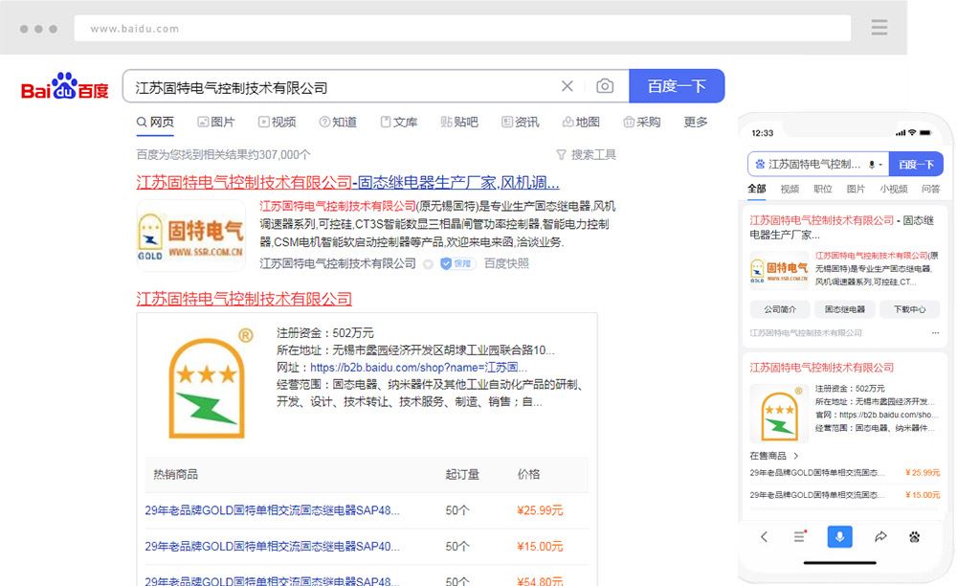Click the www.baidu.com address bar
957x586 pixels.
(462, 29)
